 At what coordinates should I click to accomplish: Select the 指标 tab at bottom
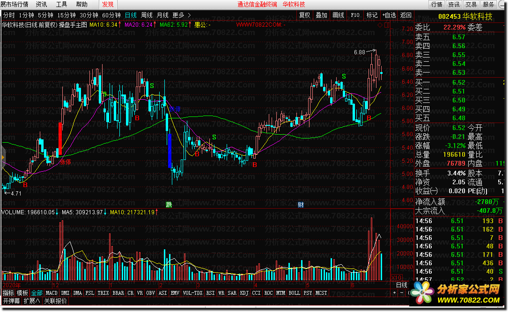[x=8, y=293]
